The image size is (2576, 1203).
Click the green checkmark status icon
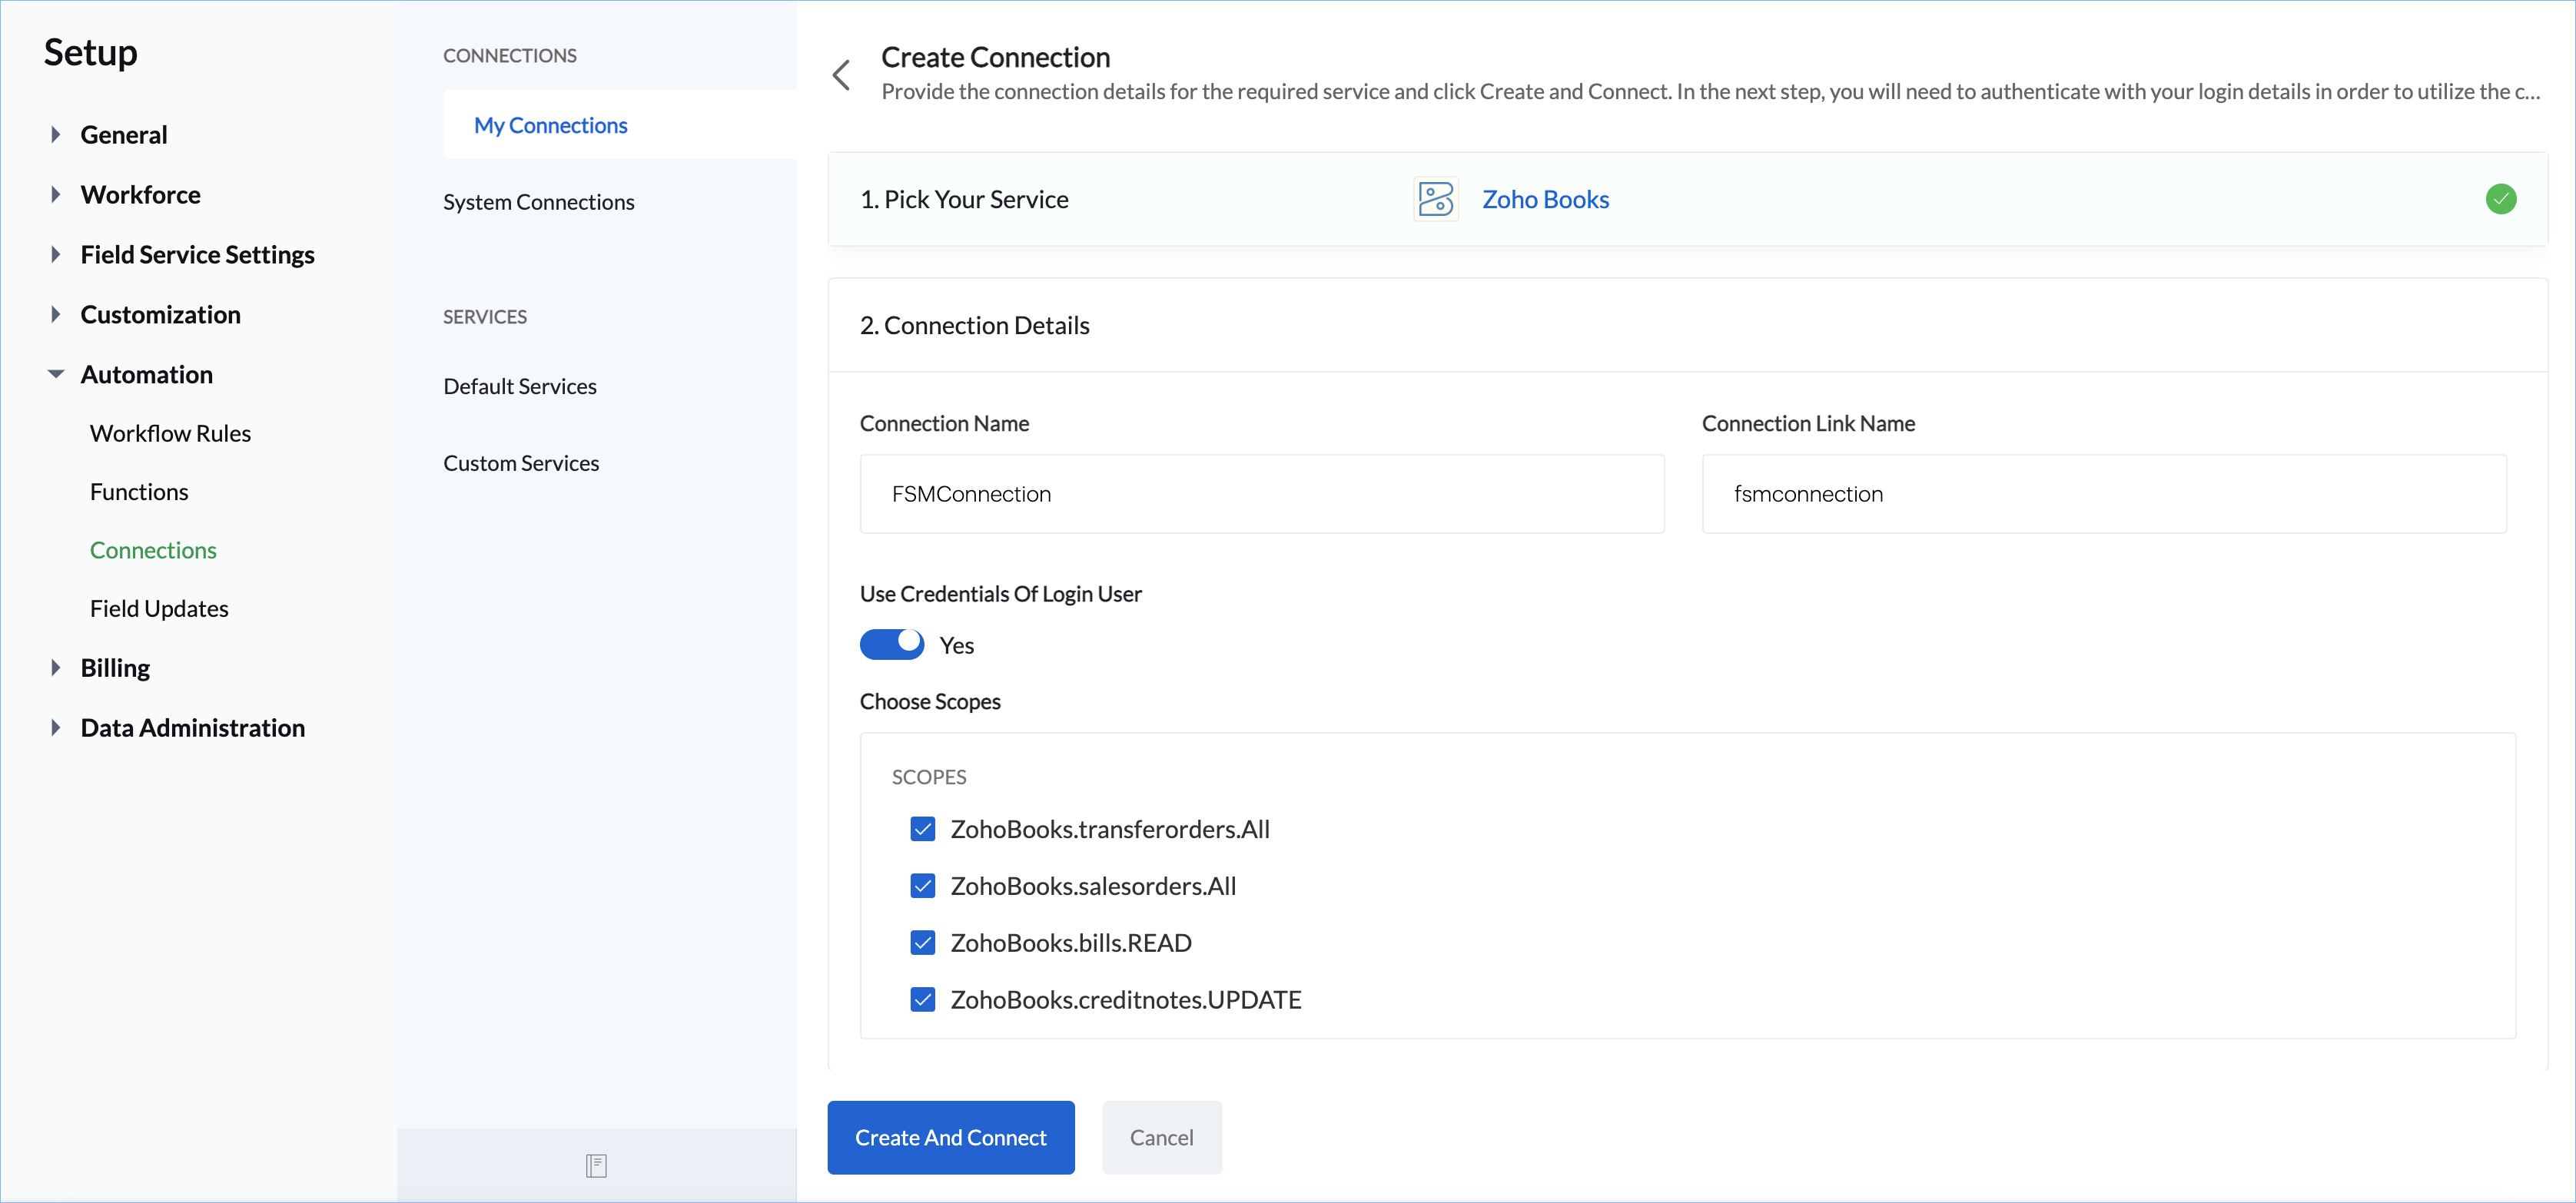(x=2500, y=199)
